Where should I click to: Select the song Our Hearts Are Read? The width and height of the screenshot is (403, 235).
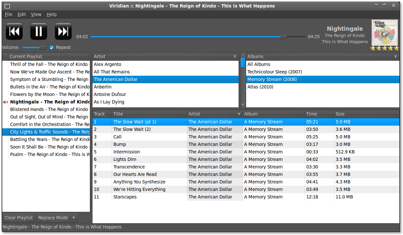[x=246, y=174]
